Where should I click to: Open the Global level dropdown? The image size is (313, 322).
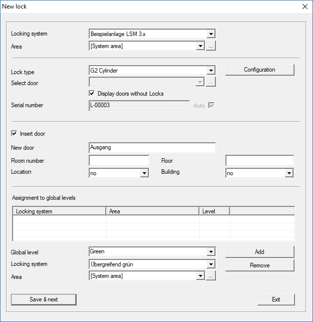[211, 252]
